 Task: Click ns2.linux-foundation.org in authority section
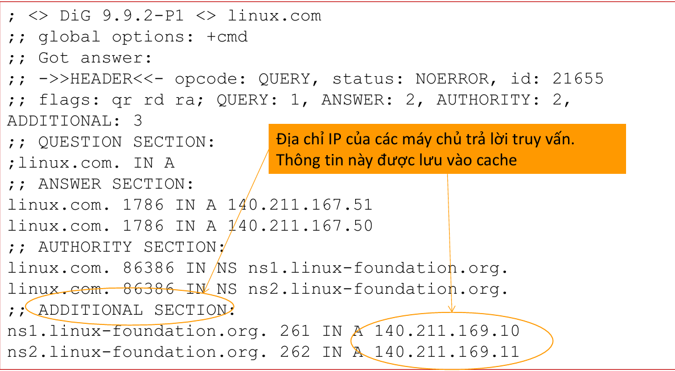(x=378, y=289)
